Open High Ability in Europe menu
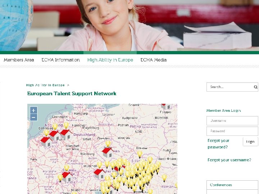The height and width of the screenshot is (194, 259). coord(110,60)
